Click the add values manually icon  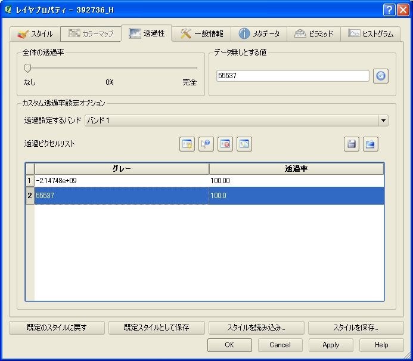(x=188, y=144)
